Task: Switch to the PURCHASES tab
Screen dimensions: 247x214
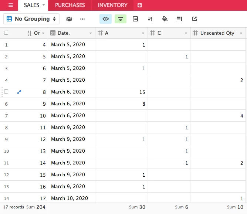Action: 70,5
